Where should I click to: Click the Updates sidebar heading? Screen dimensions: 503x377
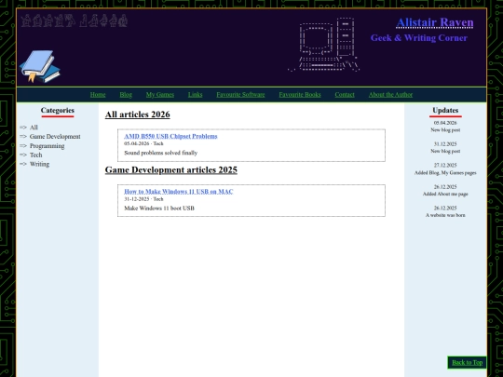point(445,110)
